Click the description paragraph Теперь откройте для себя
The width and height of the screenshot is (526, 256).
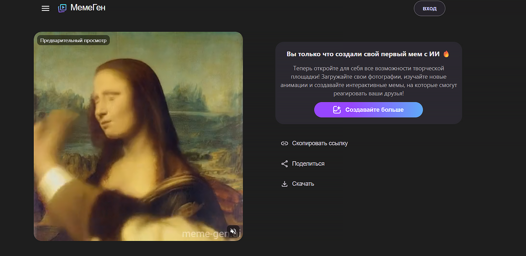point(368,81)
